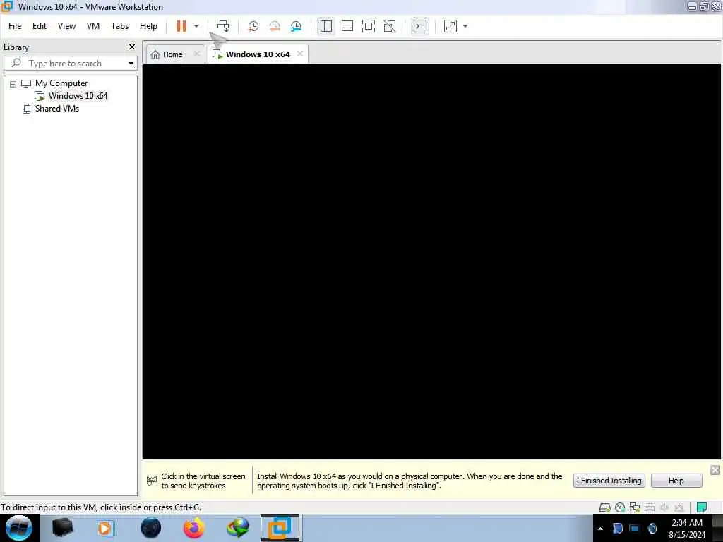723x542 pixels.
Task: Click the I Finished Installing button
Action: 609,481
